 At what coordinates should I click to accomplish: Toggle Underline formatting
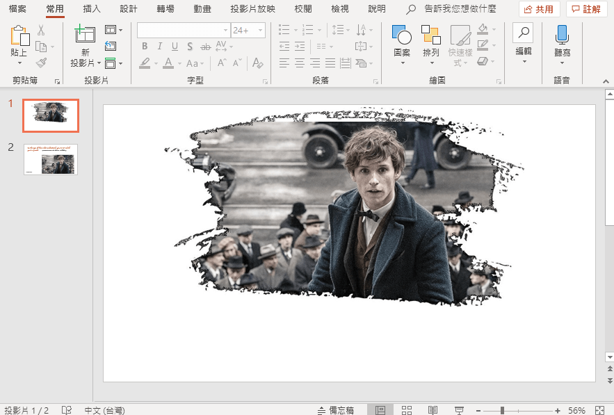[x=175, y=46]
